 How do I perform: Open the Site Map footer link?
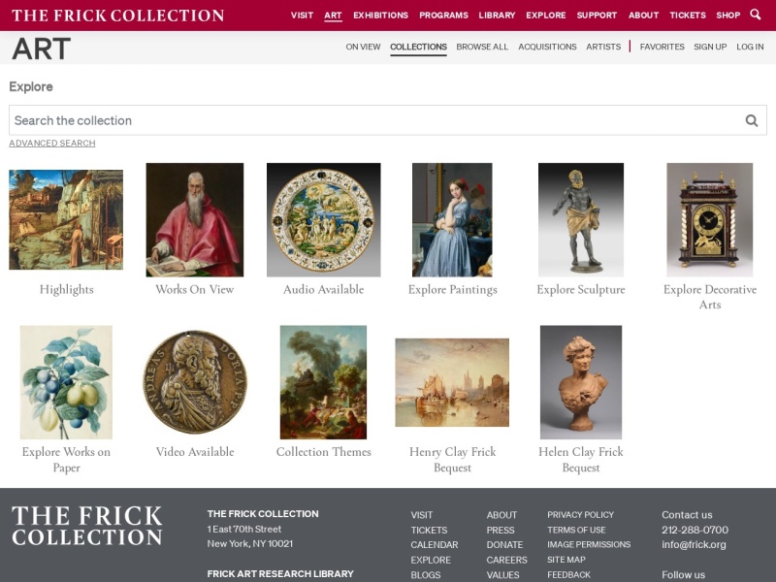click(566, 560)
